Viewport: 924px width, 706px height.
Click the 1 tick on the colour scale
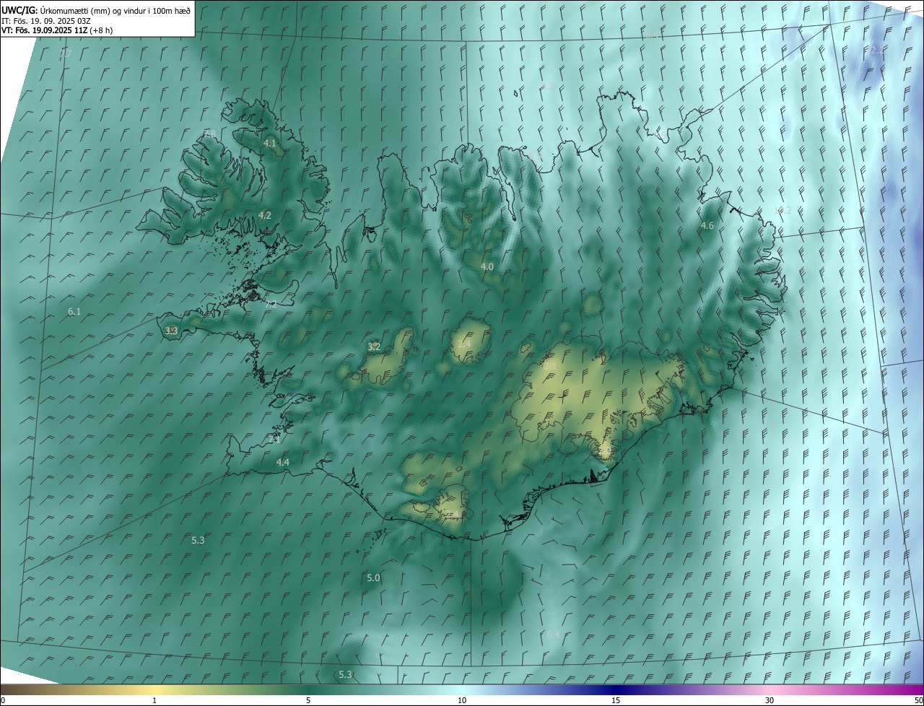click(154, 700)
